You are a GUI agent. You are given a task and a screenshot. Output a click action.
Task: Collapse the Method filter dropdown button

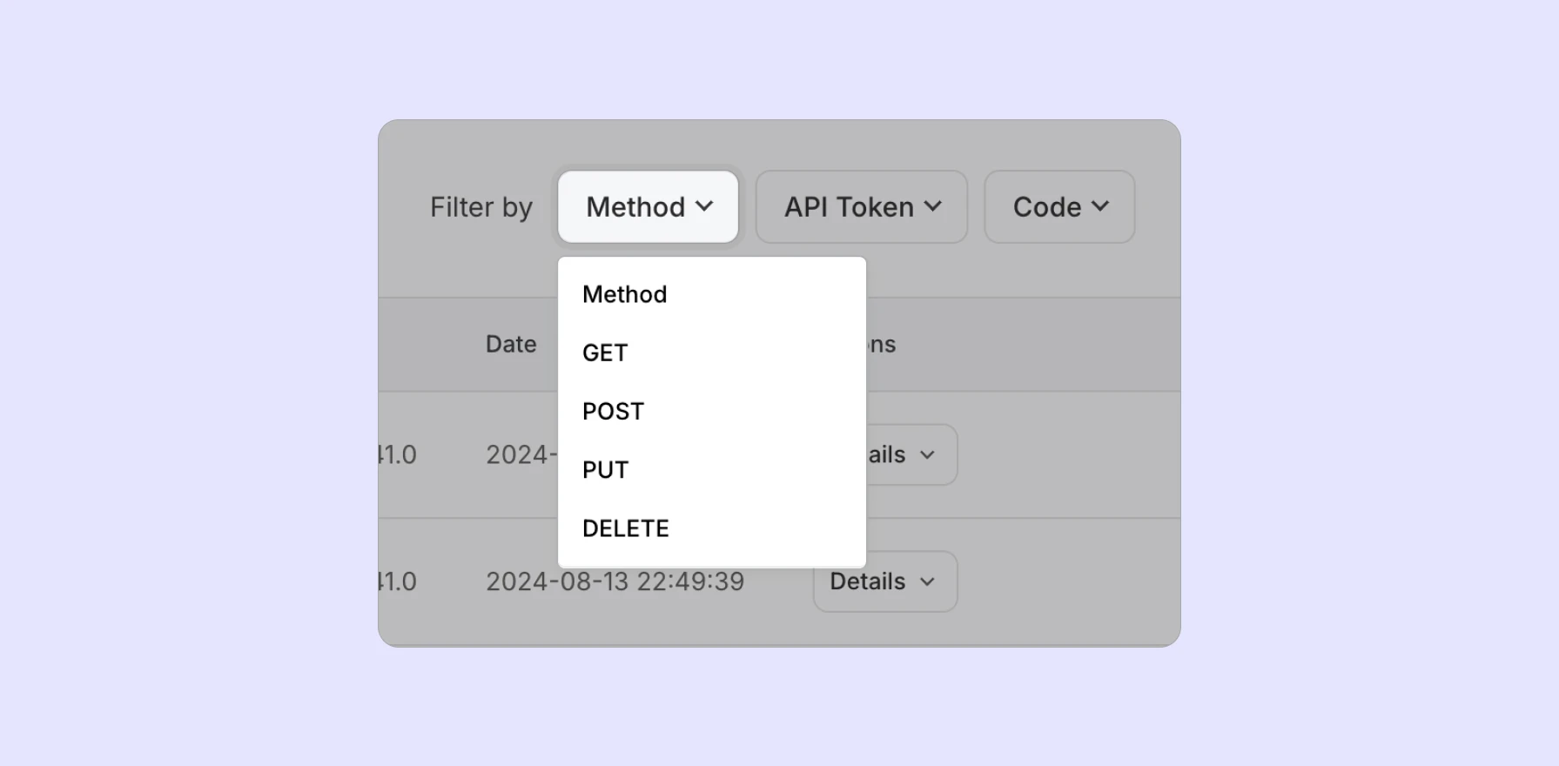(648, 206)
